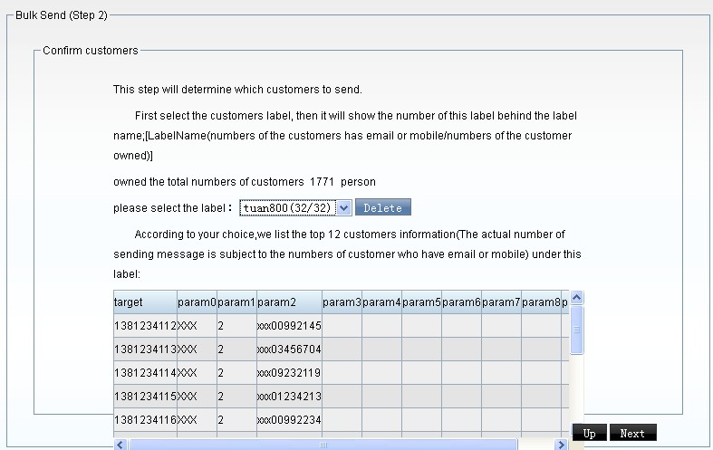Image resolution: width=713 pixels, height=450 pixels.
Task: Select the param3 column header
Action: pyautogui.click(x=342, y=302)
